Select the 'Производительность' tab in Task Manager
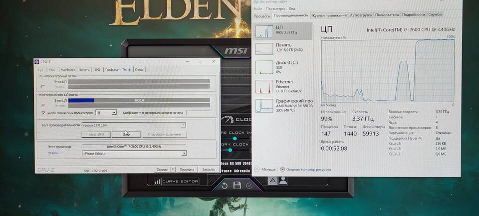479x216 pixels. point(291,15)
